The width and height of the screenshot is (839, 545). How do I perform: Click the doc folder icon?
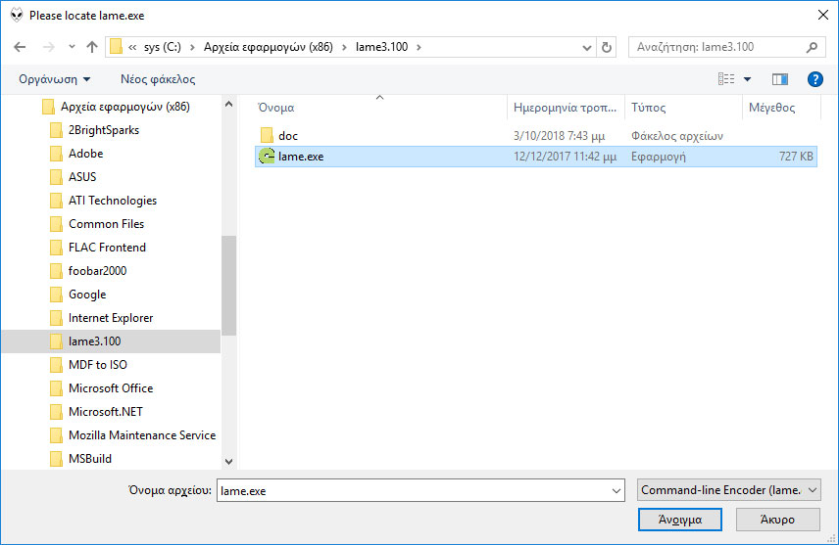(266, 136)
